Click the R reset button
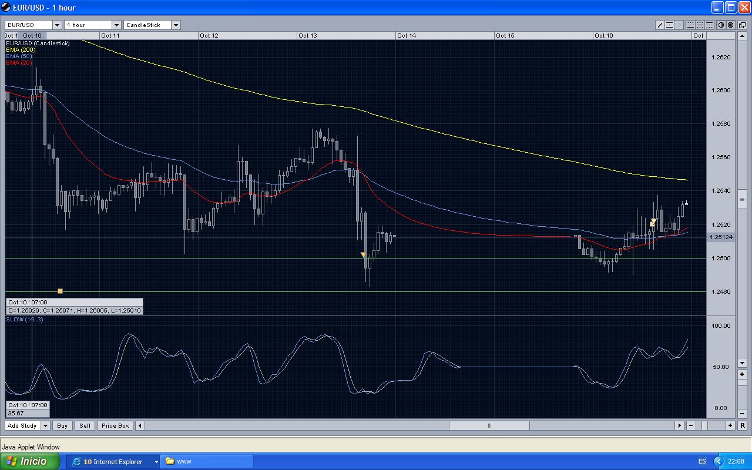 [743, 425]
